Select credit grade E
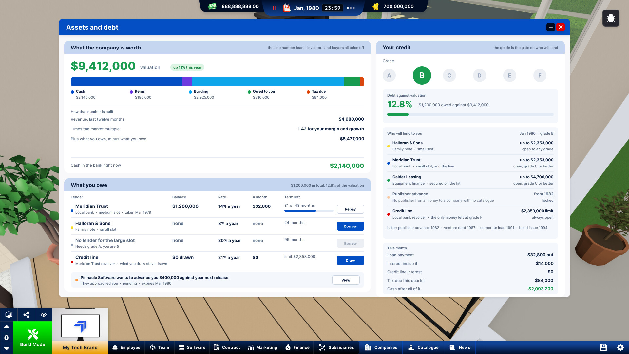Viewport: 629px width, 354px height. click(509, 75)
